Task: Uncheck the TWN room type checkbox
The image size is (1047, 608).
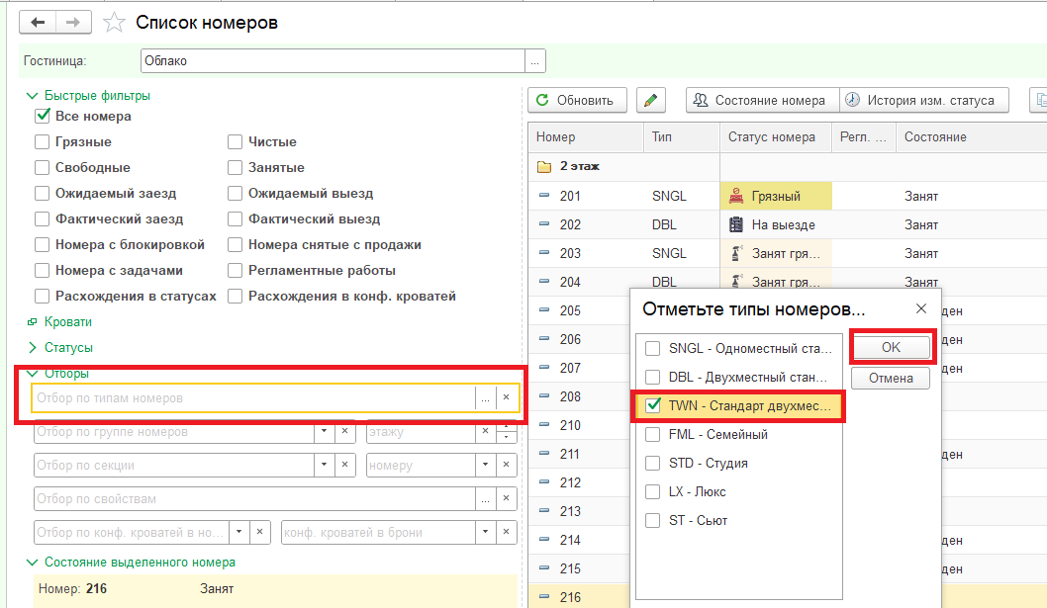Action: coord(653,405)
